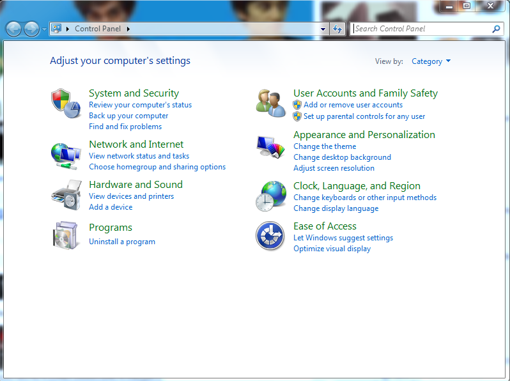Open System and Security category heading
The height and width of the screenshot is (381, 510).
[134, 93]
